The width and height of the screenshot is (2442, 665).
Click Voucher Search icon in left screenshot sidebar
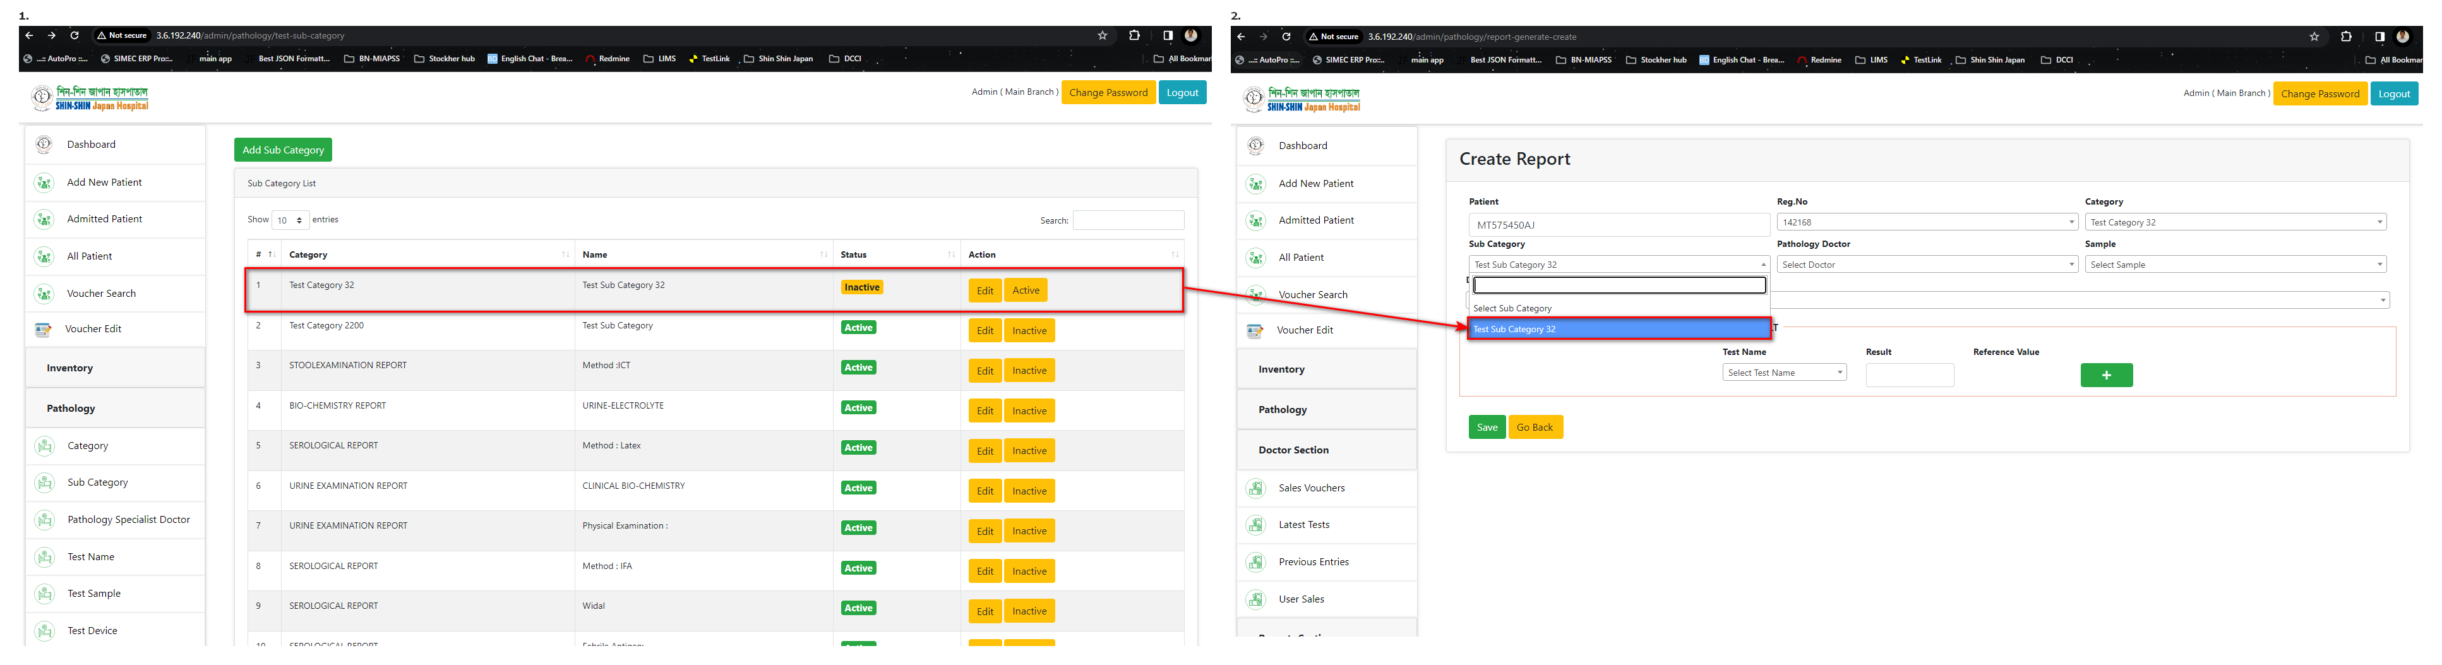44,293
